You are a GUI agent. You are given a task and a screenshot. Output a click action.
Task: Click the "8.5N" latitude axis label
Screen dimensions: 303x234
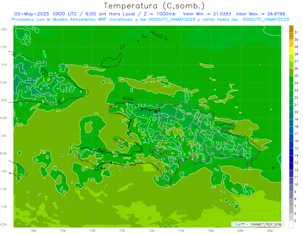4,153
